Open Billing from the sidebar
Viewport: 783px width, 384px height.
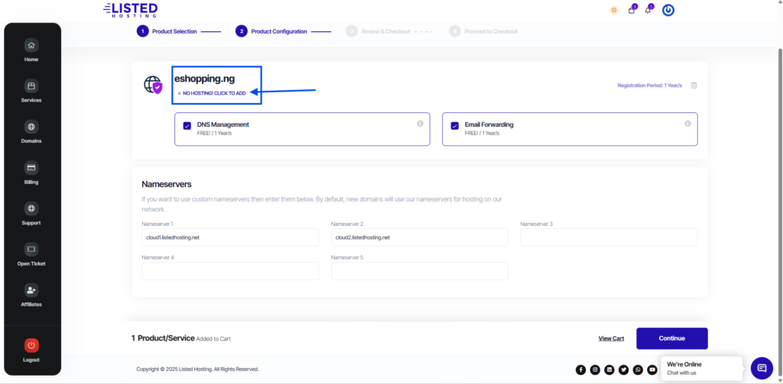[31, 173]
